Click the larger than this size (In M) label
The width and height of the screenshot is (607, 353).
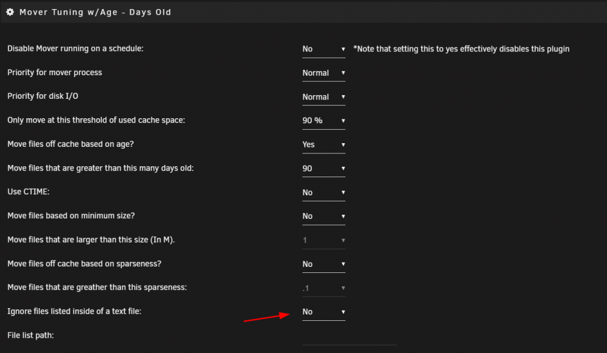91,240
